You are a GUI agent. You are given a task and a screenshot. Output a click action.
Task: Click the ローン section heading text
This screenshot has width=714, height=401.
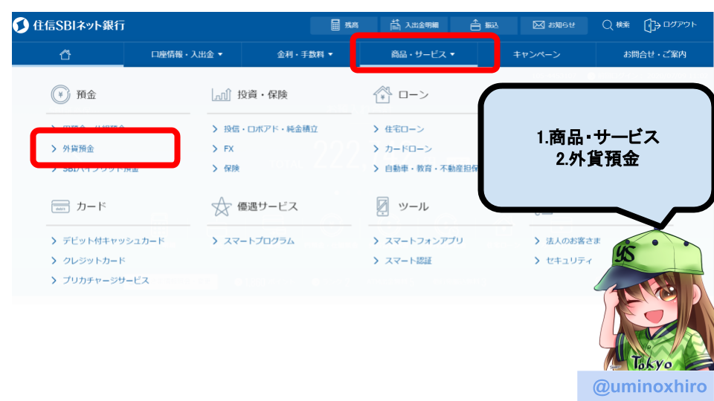(x=414, y=94)
